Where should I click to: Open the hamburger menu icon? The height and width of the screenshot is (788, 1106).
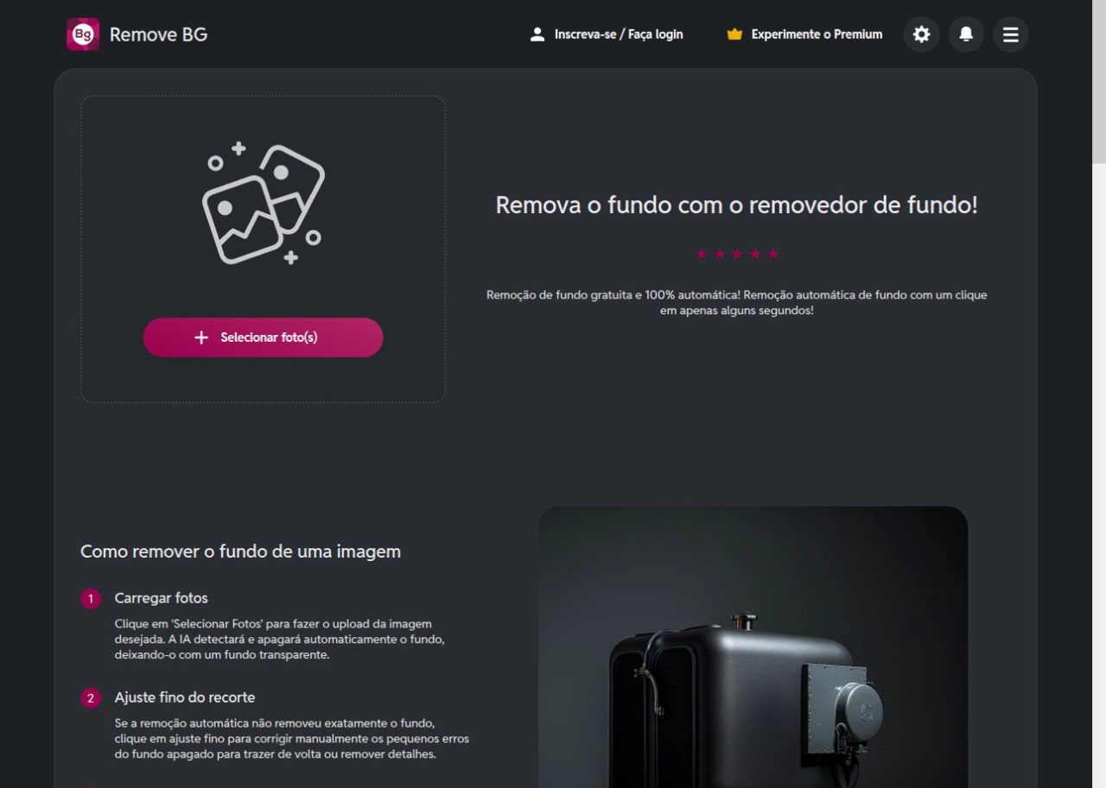[x=1010, y=35]
